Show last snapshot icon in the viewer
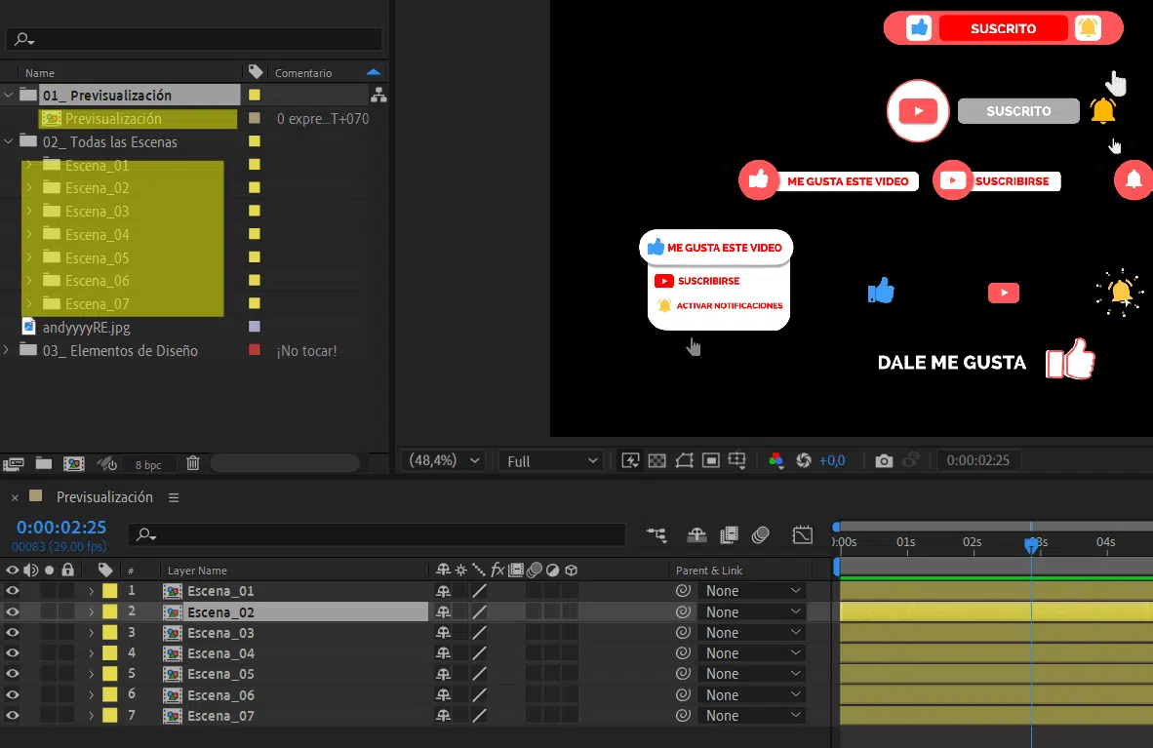Screen dimensions: 1153x748 click(x=911, y=460)
